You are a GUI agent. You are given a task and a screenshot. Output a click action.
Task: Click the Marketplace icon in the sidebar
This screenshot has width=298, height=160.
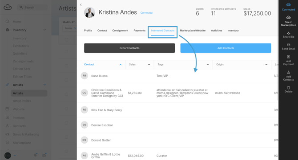tap(7, 143)
